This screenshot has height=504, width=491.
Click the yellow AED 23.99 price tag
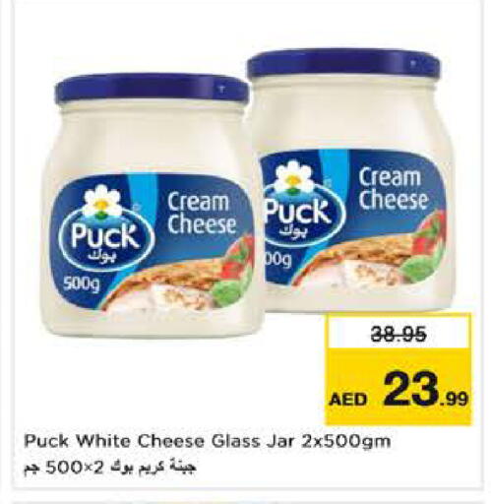398,369
